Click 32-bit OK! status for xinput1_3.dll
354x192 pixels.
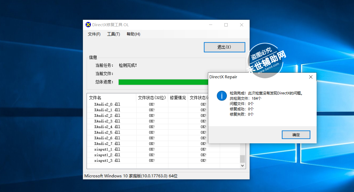point(152,161)
